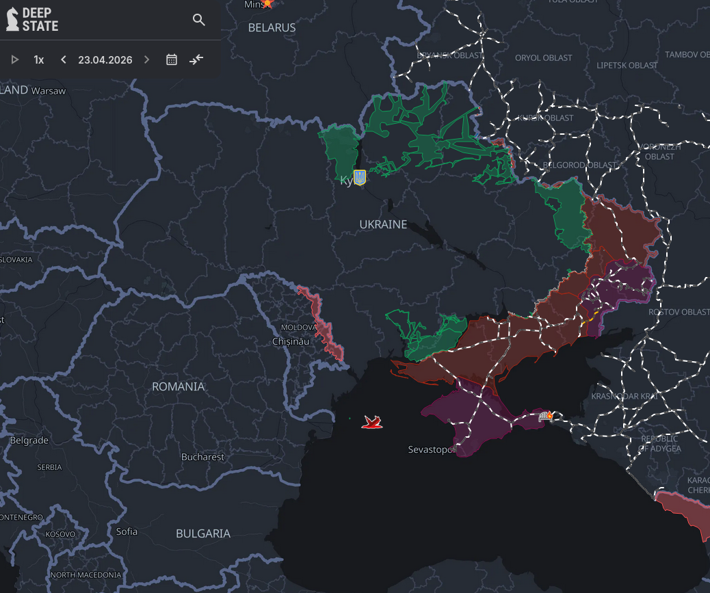Click the BELARUS country label
This screenshot has height=593, width=710.
272,27
